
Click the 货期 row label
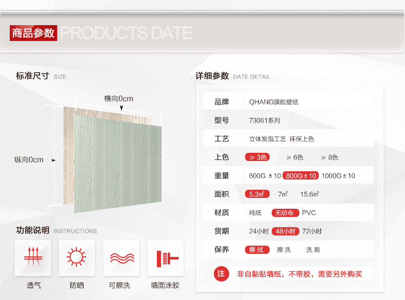pos(221,231)
